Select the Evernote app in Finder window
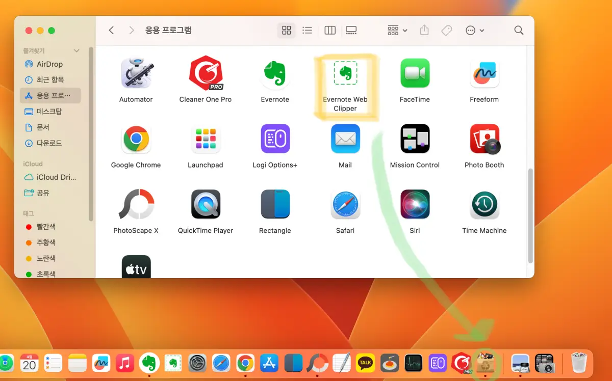This screenshot has height=381, width=612. pyautogui.click(x=275, y=73)
